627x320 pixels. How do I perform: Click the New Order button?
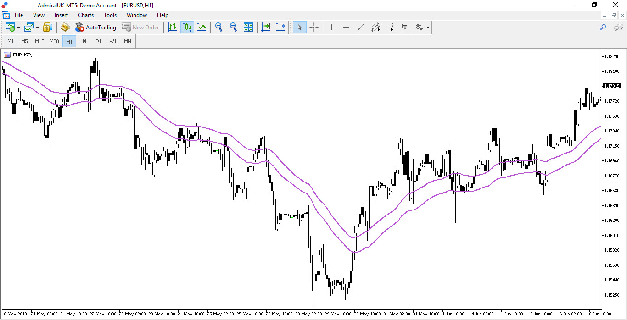pyautogui.click(x=140, y=27)
